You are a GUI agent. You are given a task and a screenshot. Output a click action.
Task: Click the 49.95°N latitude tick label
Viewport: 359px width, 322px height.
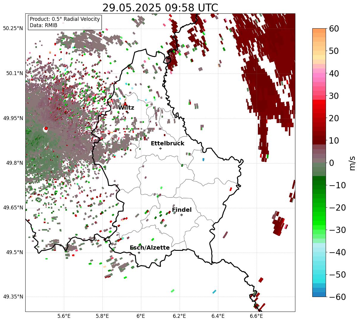pyautogui.click(x=13, y=118)
